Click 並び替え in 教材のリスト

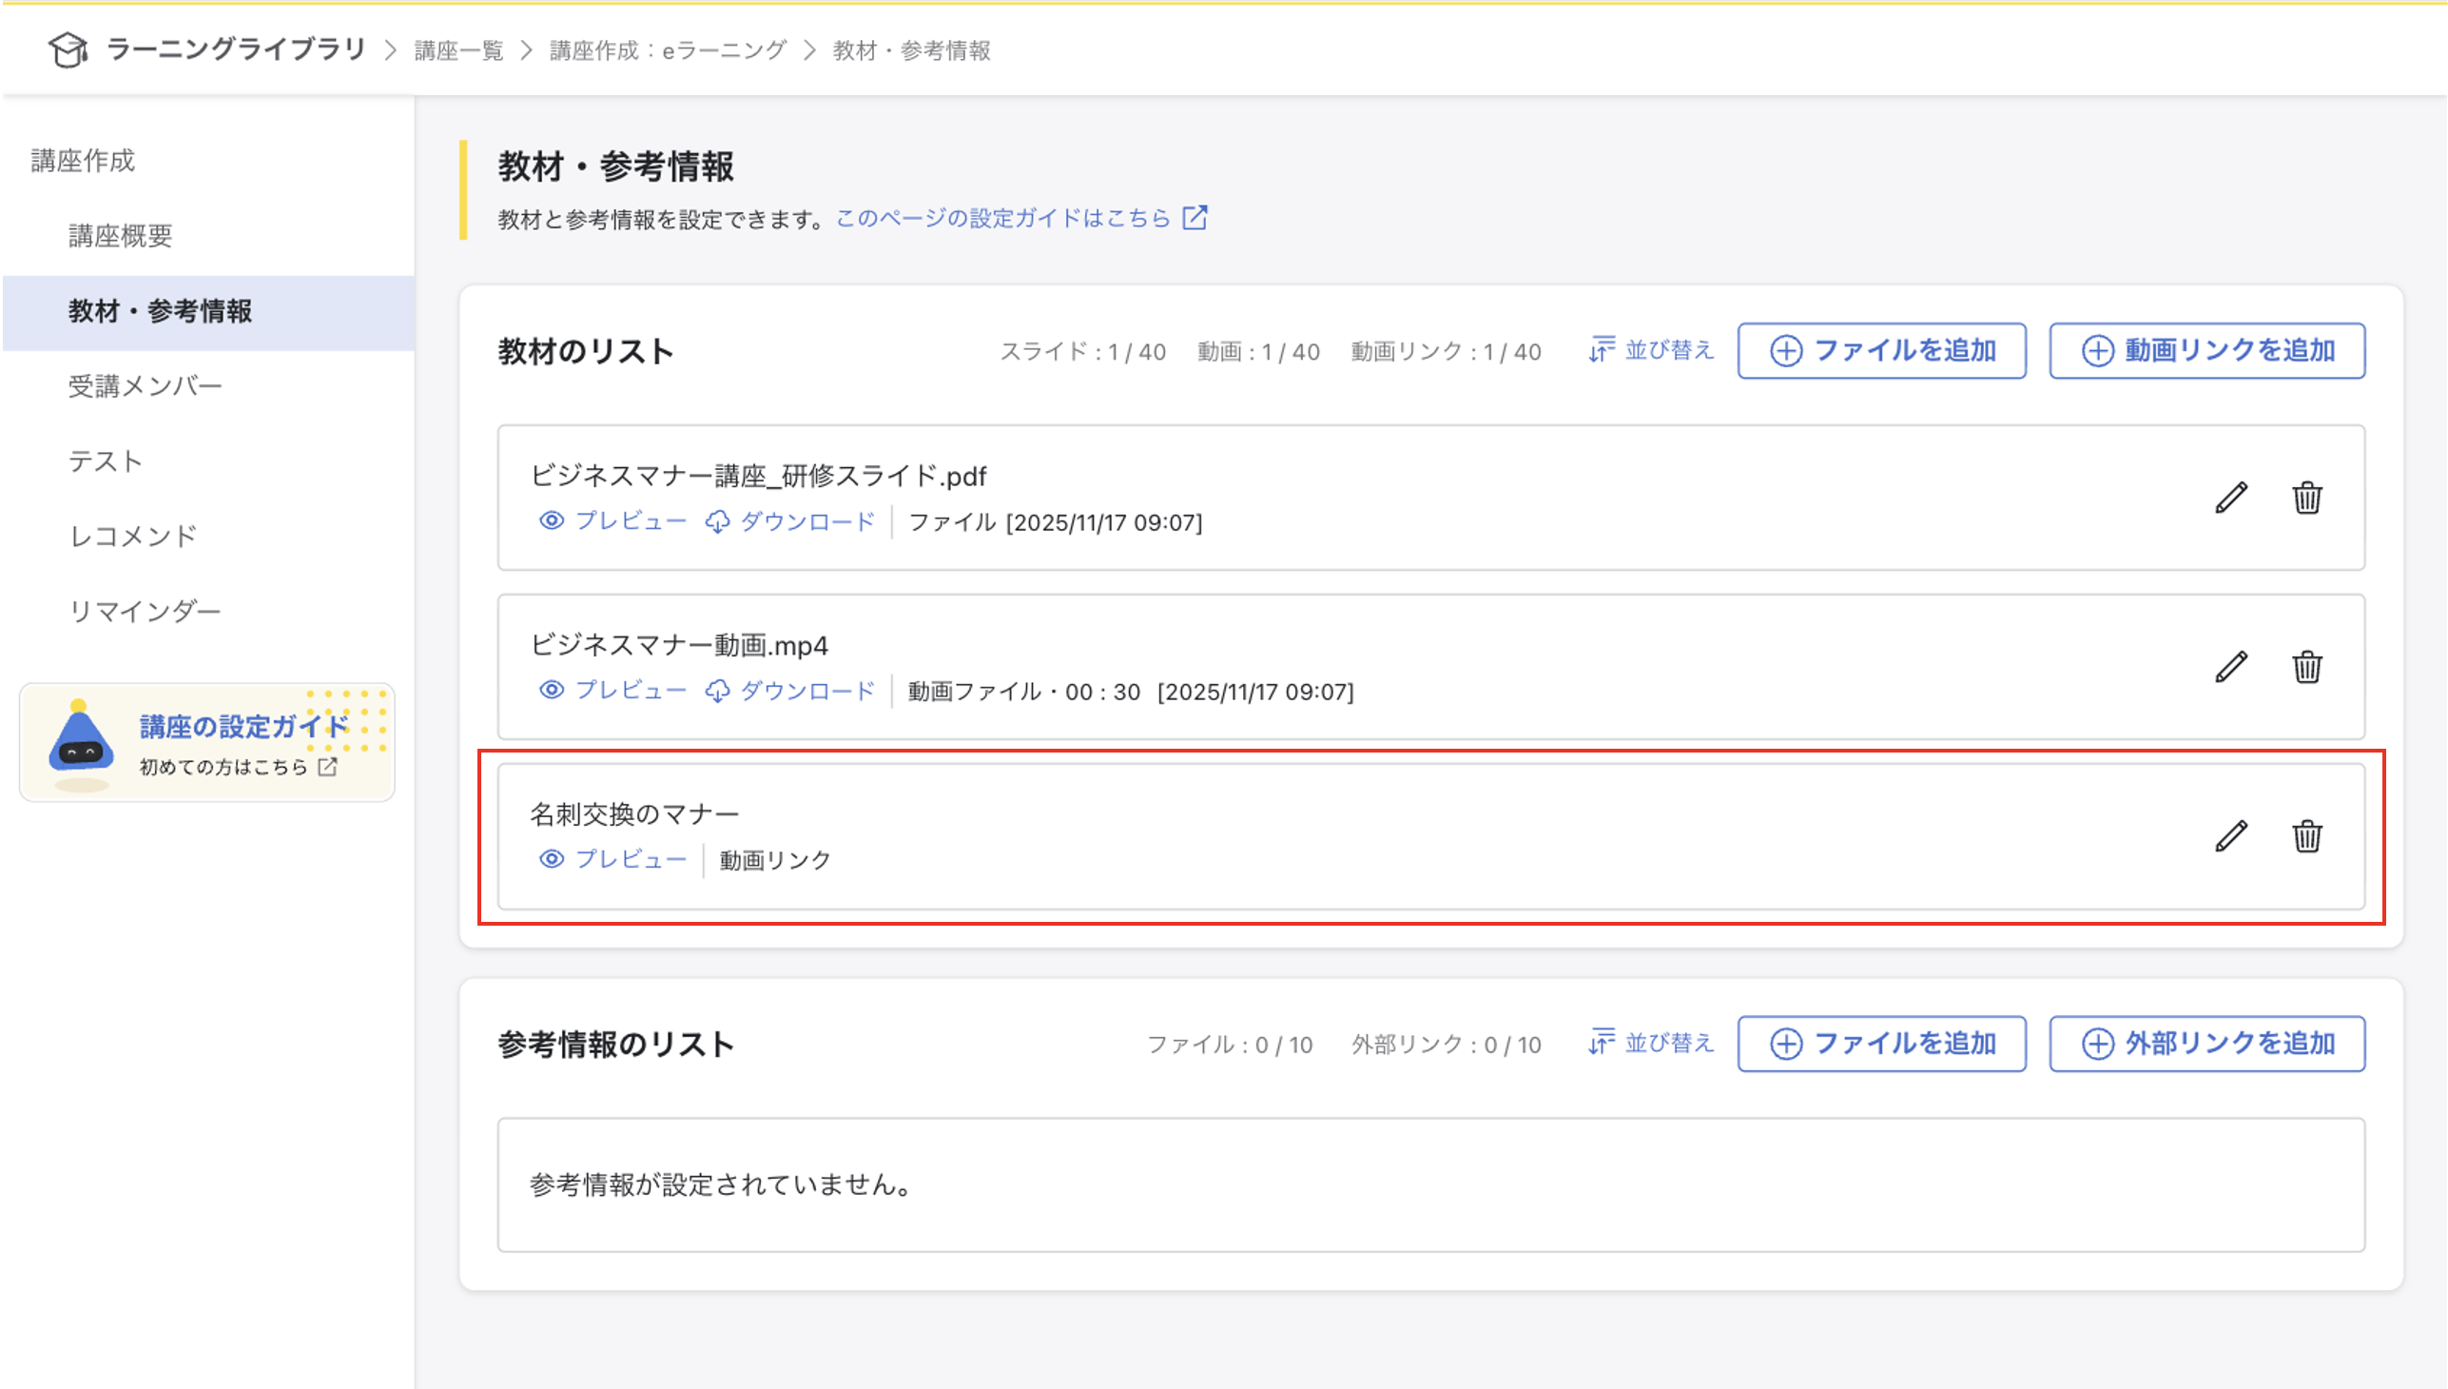1651,350
